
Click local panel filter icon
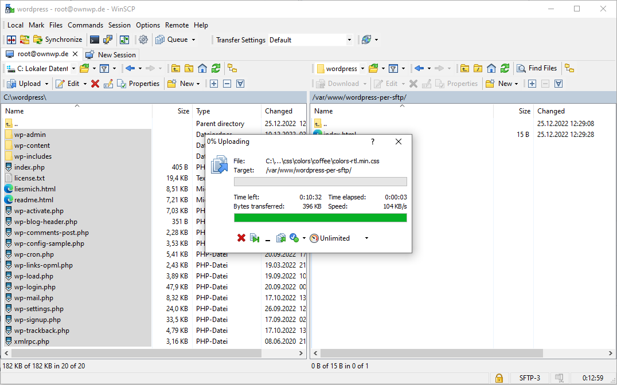point(104,68)
